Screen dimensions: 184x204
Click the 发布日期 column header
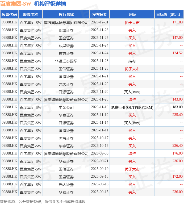(100, 15)
